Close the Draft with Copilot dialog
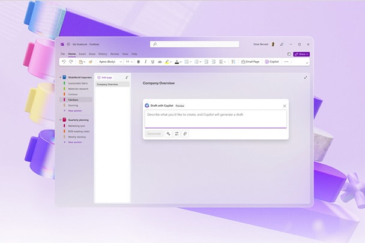Viewport: 365px width, 243px height. coord(285,106)
